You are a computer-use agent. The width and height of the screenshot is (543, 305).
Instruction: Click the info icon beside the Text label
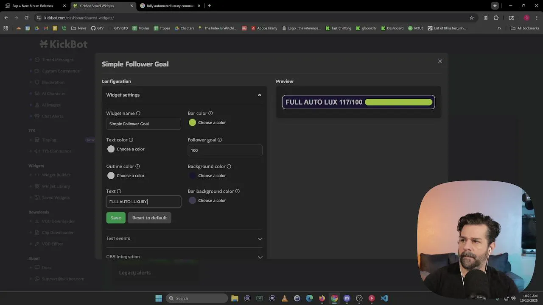point(119,191)
